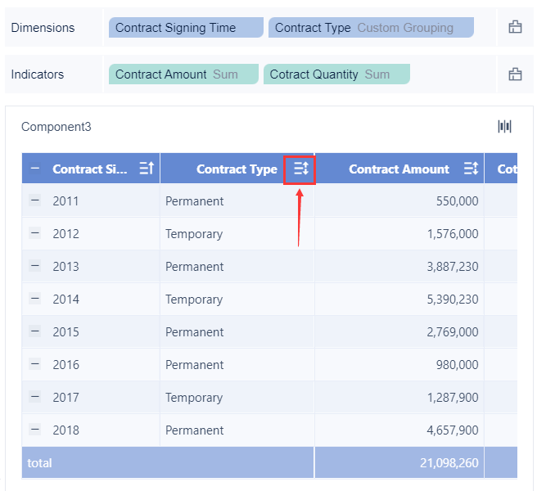Open the Contract Type Custom Grouping pill
This screenshot has height=491, width=537.
(370, 28)
